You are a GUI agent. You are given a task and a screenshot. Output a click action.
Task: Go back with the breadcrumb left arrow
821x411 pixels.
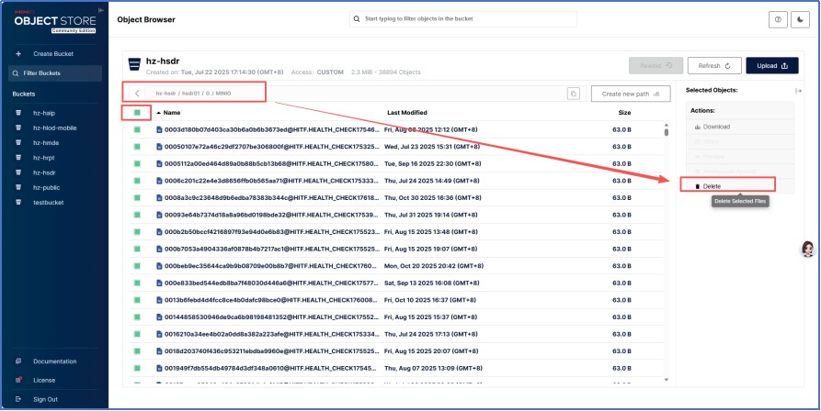tap(137, 93)
